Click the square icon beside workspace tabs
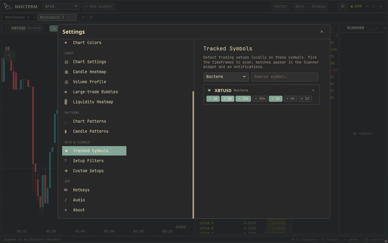 click(91, 17)
